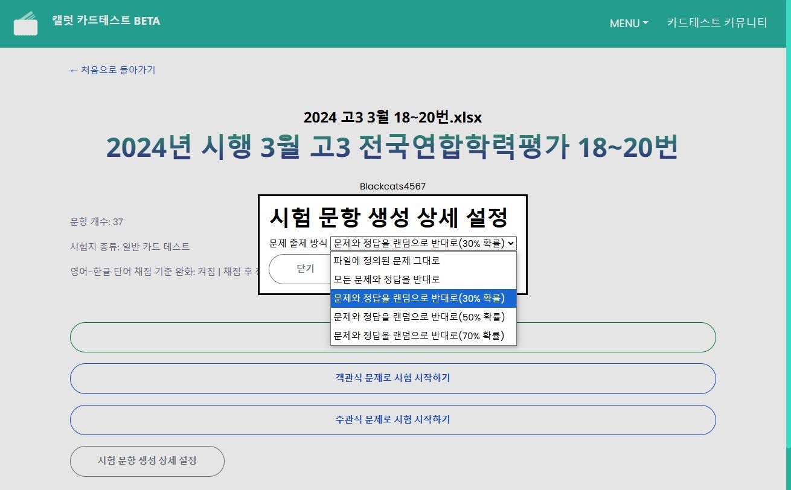Visit 카드테스트 커뮤니티 link
Viewport: 791px width, 490px height.
(x=716, y=23)
